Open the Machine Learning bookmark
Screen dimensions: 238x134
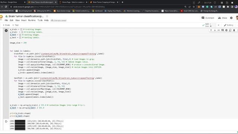click(x=132, y=11)
